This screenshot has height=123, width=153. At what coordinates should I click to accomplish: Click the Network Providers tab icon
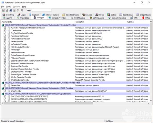109,18
